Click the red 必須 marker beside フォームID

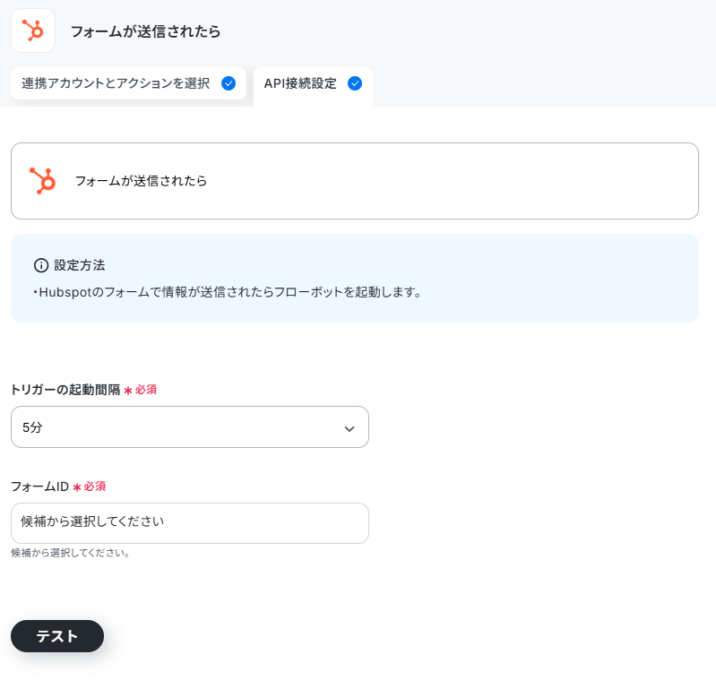[x=90, y=487]
